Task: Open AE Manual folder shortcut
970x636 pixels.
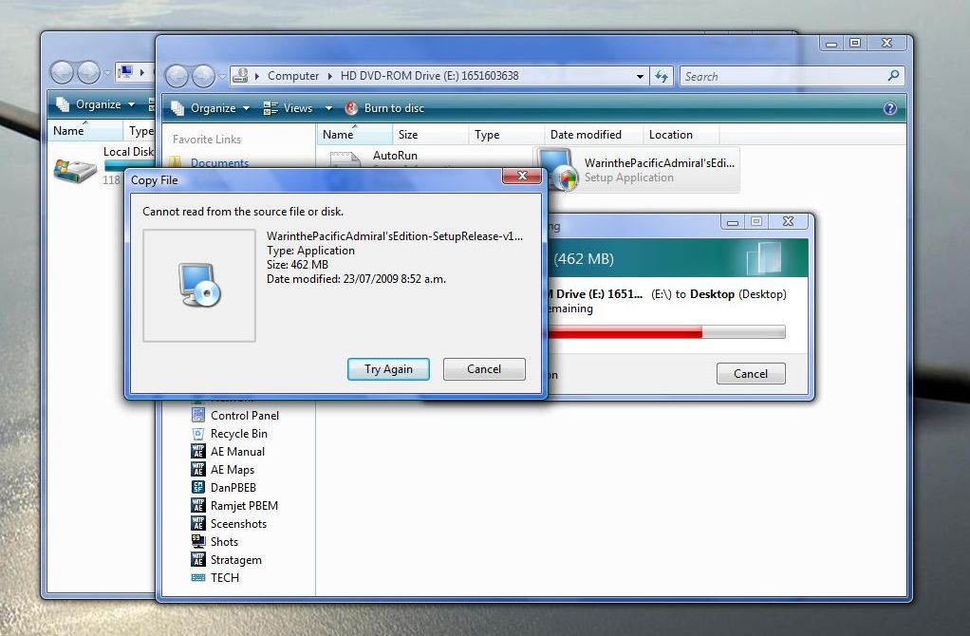Action: click(x=237, y=452)
